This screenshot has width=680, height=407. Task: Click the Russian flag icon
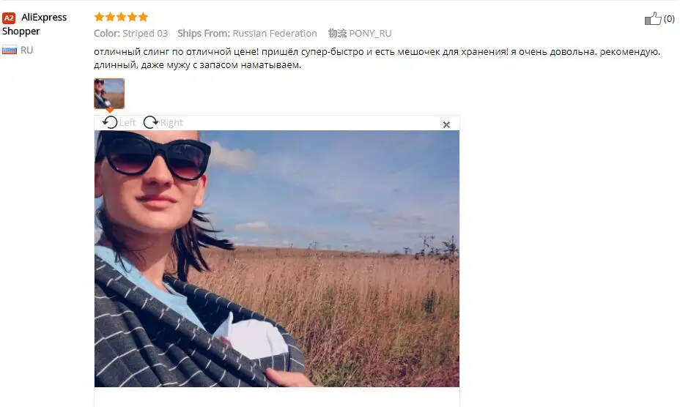(x=10, y=51)
